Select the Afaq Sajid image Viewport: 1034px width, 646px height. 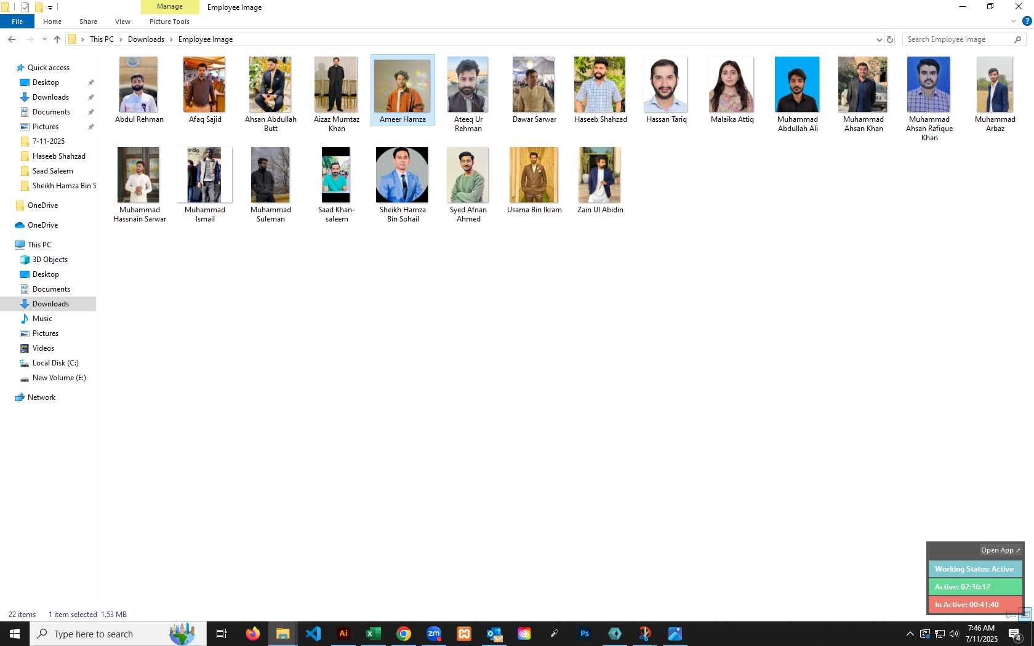tap(205, 90)
